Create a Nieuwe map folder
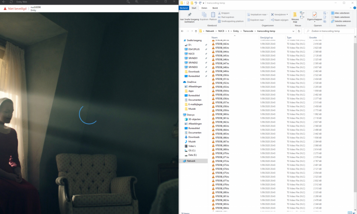Screen dimensions: 357x214 [x=295, y=17]
